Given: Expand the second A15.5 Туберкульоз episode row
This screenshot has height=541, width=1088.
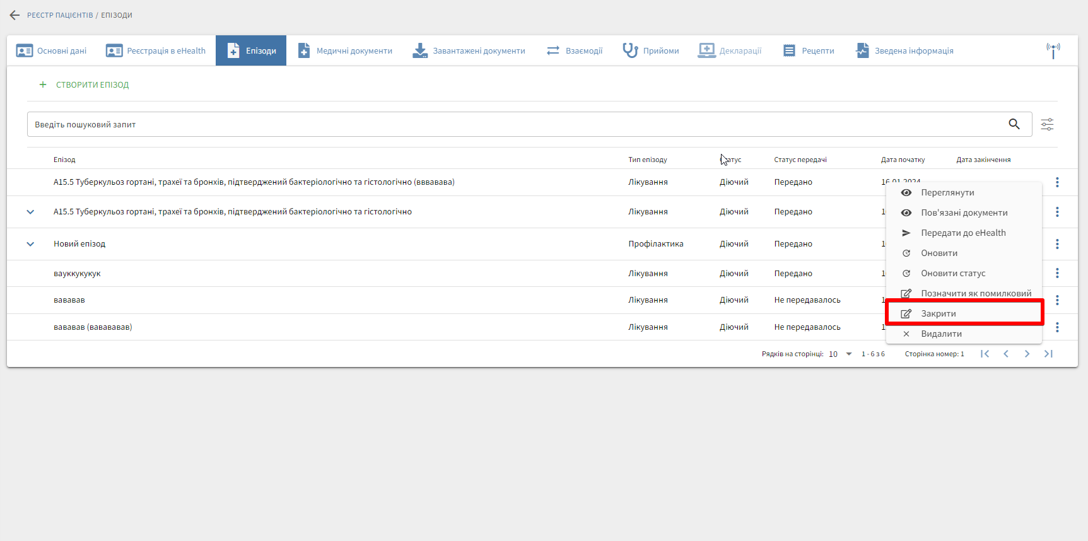Looking at the screenshot, I should click(x=30, y=212).
